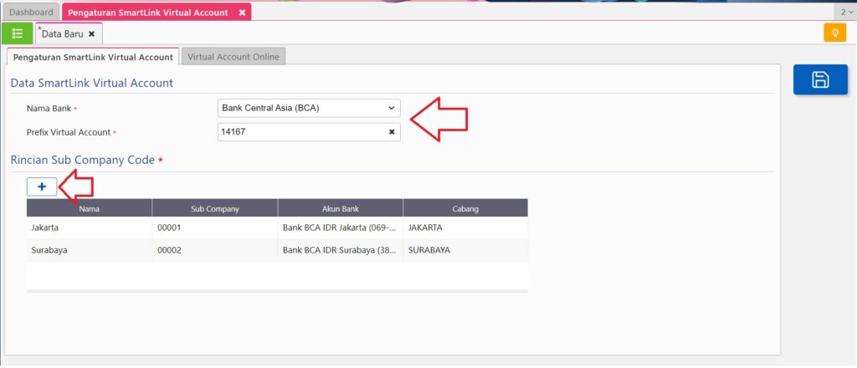The image size is (857, 368).
Task: Clear the Prefix Virtual Account field
Action: (392, 132)
